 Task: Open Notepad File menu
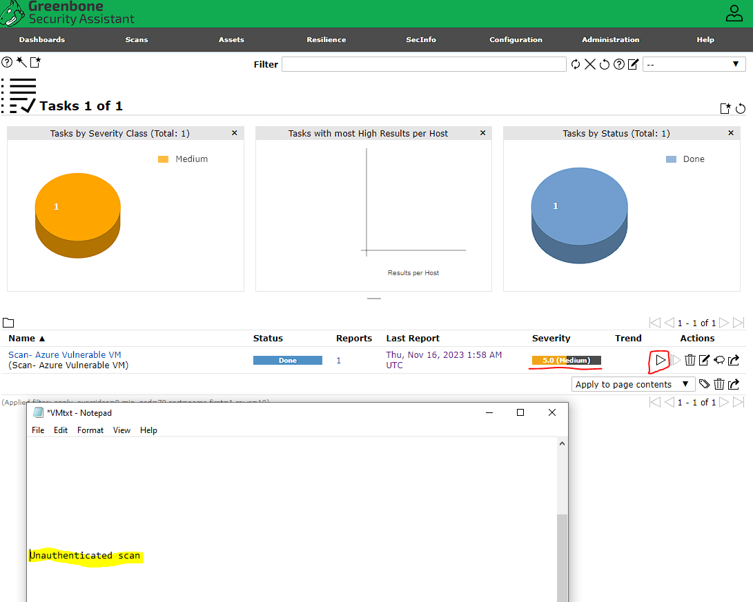(38, 430)
